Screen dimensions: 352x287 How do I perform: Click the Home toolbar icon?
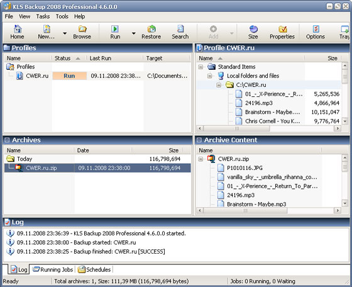click(x=18, y=32)
